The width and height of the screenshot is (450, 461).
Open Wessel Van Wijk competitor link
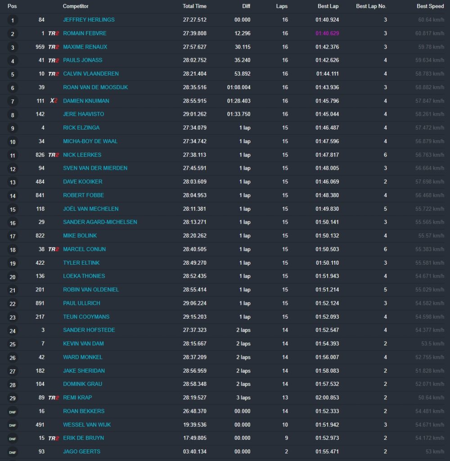[87, 425]
